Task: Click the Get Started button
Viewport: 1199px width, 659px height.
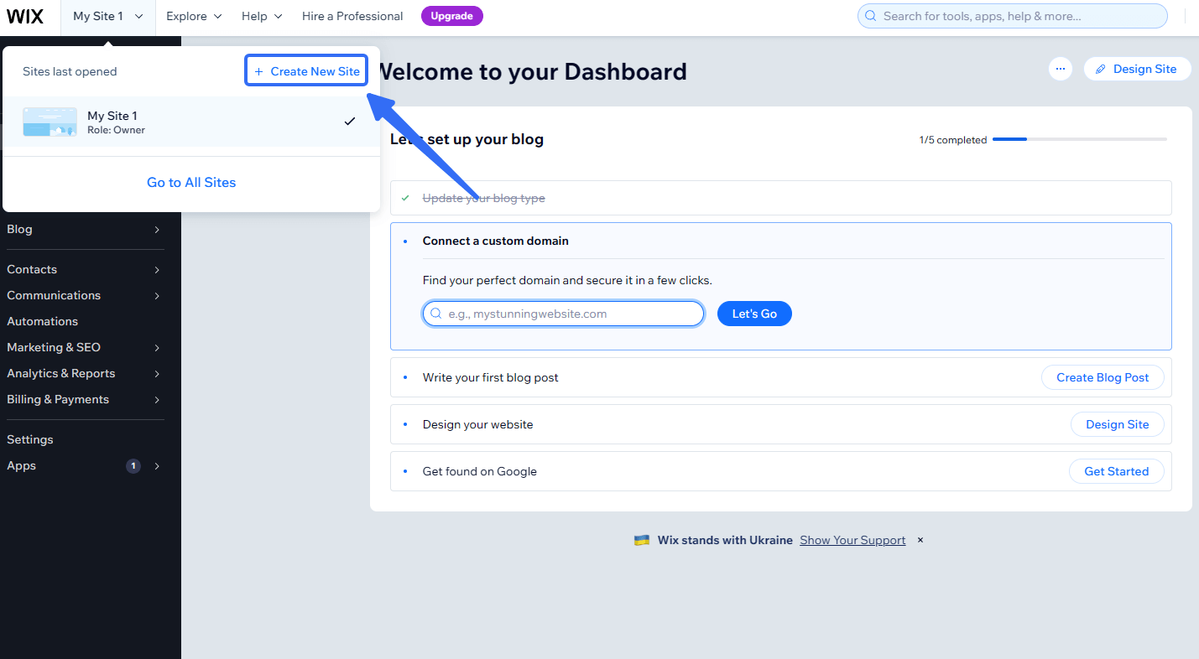Action: pyautogui.click(x=1116, y=471)
